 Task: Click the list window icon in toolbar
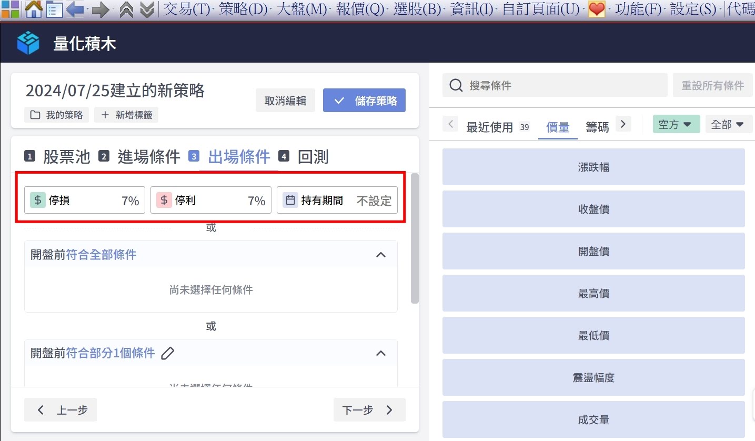click(54, 9)
